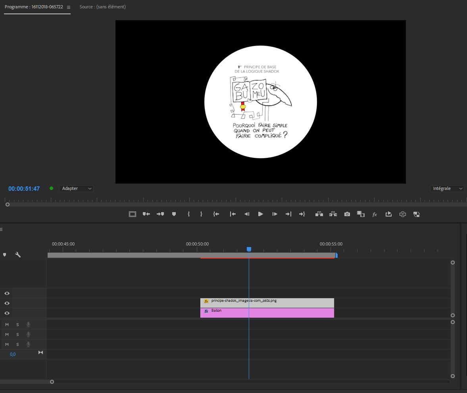This screenshot has height=393, width=467.
Task: Click the 00:00:55:00 ruler mark
Action: (x=331, y=244)
